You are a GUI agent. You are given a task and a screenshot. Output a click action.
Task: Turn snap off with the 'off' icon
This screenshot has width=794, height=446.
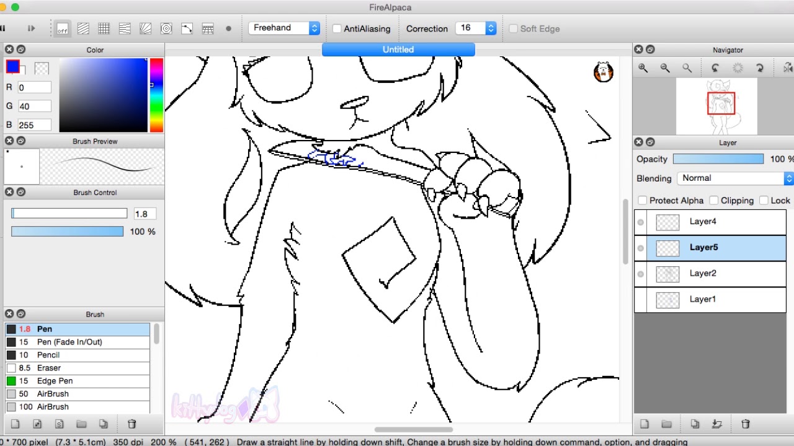click(x=62, y=28)
